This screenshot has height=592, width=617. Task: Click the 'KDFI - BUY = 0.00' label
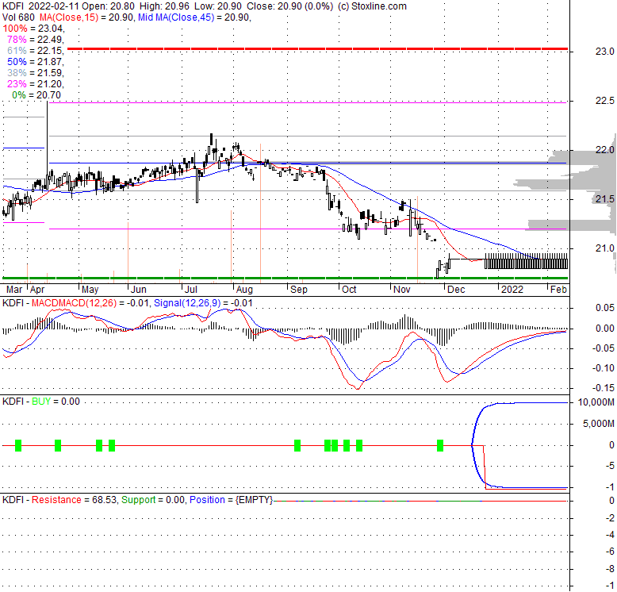click(x=41, y=402)
